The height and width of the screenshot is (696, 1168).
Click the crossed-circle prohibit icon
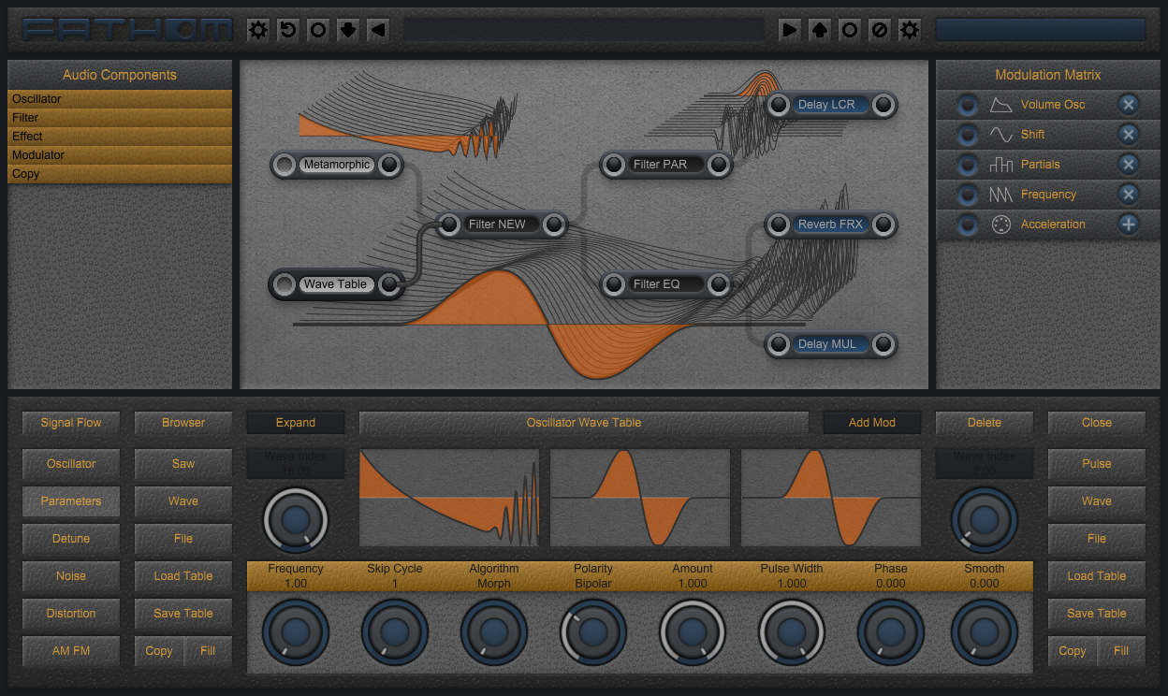pos(880,30)
